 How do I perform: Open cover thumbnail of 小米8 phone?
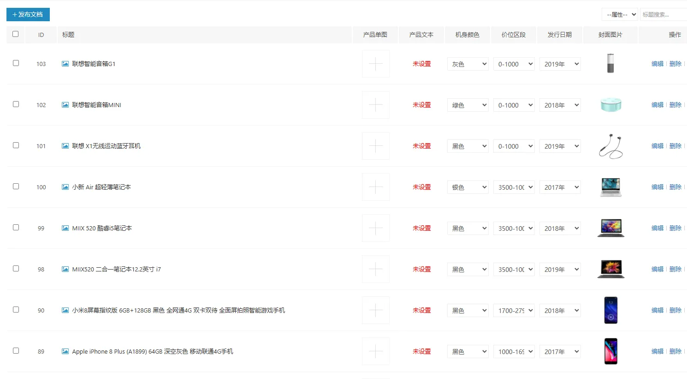click(611, 310)
